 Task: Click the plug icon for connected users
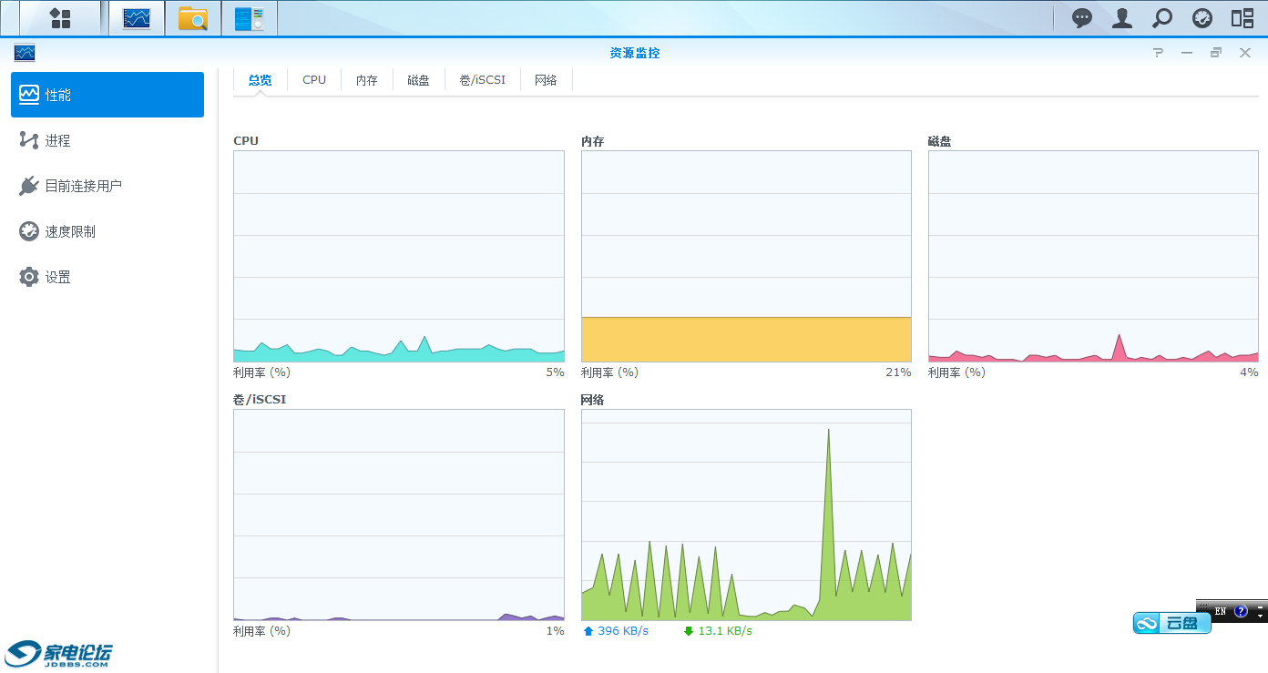29,186
